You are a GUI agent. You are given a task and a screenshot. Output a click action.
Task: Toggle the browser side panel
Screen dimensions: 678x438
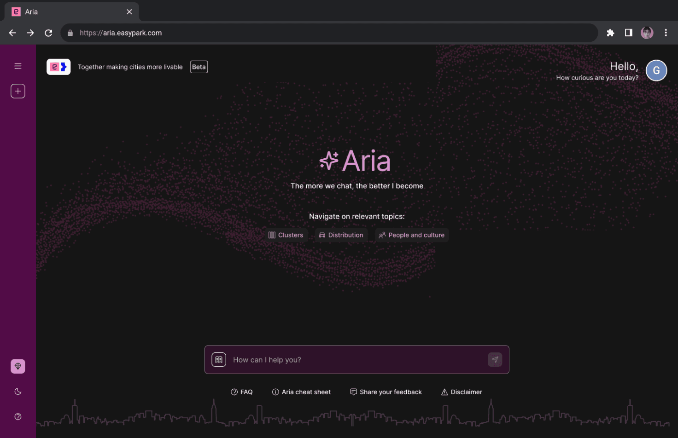[629, 33]
